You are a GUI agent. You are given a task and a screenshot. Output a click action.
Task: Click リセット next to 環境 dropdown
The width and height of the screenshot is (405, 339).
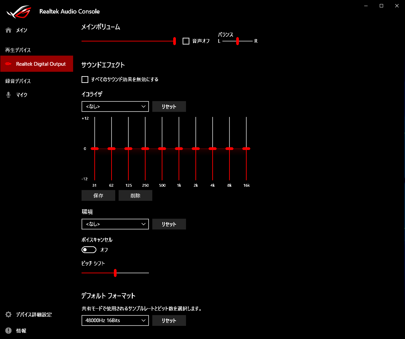[x=169, y=224]
